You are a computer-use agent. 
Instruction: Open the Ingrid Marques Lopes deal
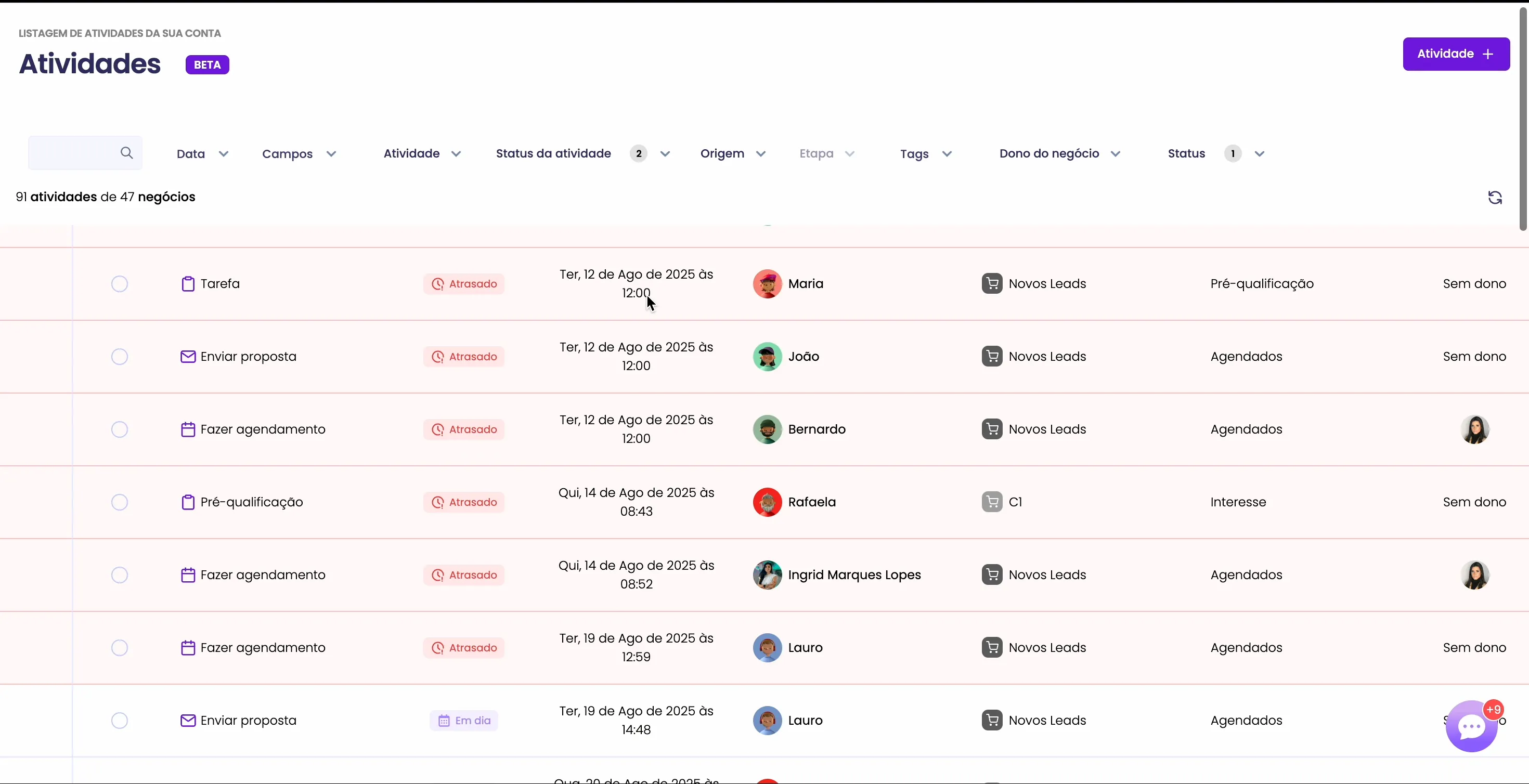pyautogui.click(x=854, y=575)
